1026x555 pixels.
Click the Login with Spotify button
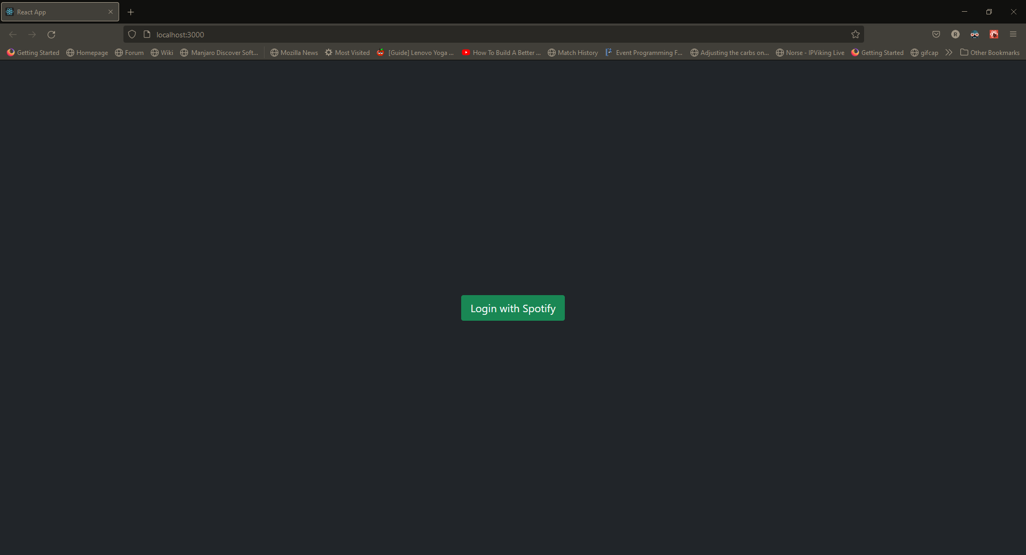(x=512, y=308)
